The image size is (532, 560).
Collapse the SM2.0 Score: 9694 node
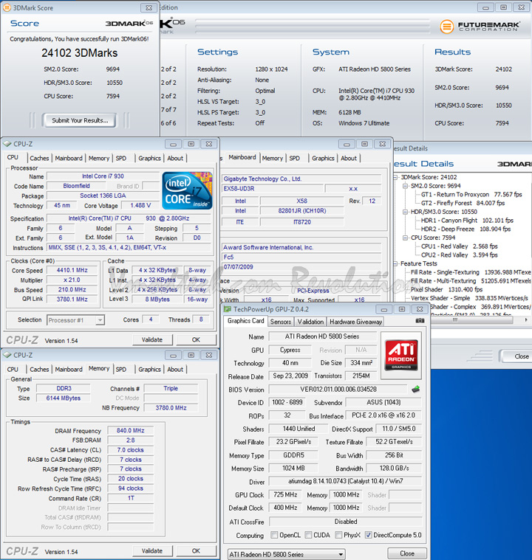(406, 186)
